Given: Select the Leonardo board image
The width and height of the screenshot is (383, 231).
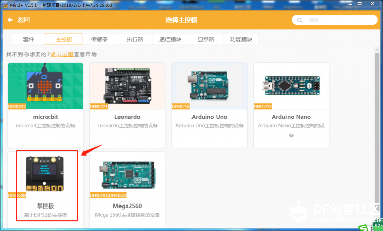Looking at the screenshot, I should (127, 86).
